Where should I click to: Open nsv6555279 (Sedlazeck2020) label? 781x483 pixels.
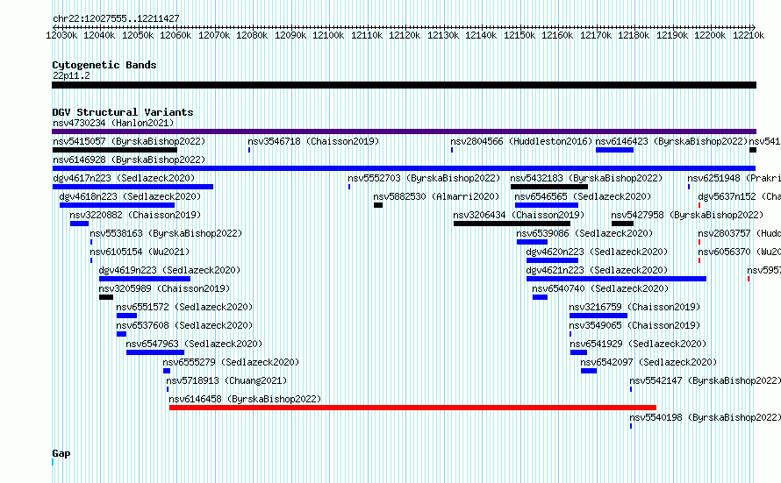coord(231,362)
